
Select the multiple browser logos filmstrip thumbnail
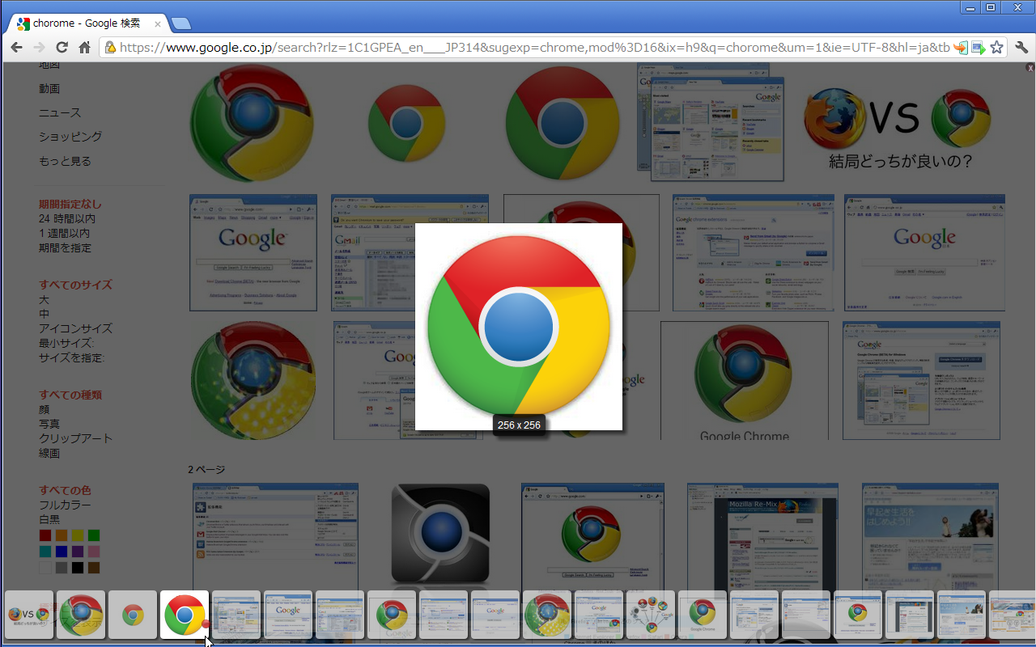[651, 615]
